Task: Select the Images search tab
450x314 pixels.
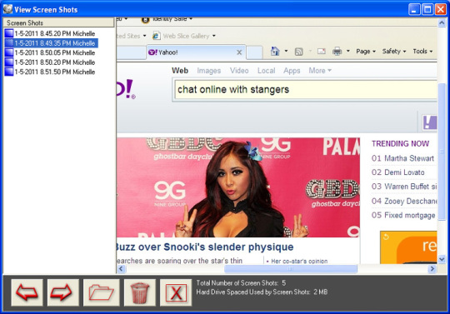Action: click(209, 71)
